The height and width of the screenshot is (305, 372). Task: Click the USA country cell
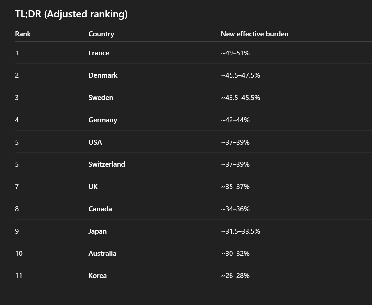(95, 142)
